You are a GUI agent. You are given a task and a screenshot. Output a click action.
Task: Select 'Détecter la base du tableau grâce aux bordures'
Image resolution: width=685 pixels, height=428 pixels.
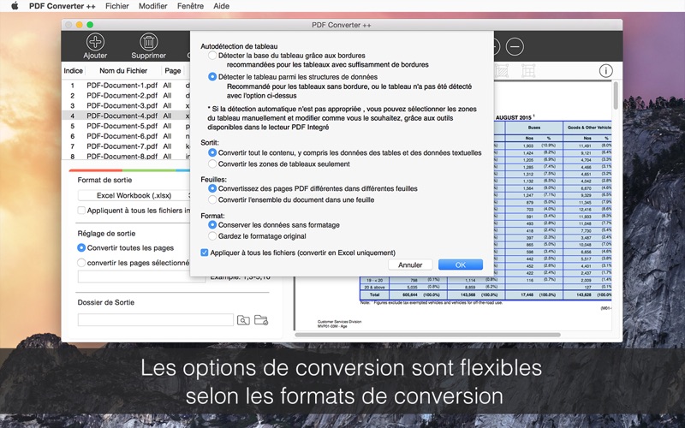pos(212,56)
